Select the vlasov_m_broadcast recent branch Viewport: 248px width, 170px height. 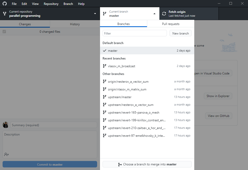point(147,66)
